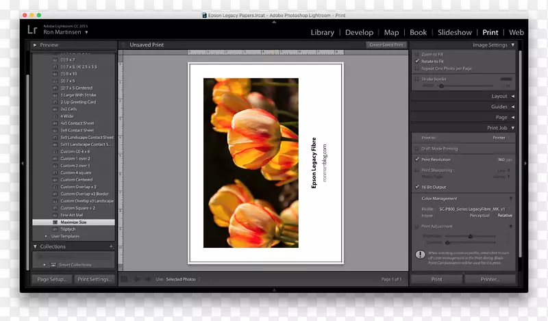This screenshot has width=548, height=321.
Task: Toggle the 16 Bit Output checkbox
Action: tap(416, 187)
